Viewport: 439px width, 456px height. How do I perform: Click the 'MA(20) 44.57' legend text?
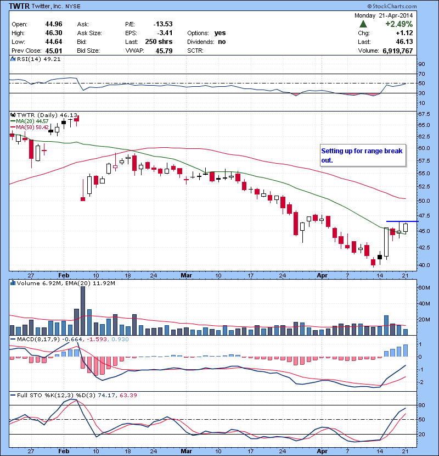(32, 121)
